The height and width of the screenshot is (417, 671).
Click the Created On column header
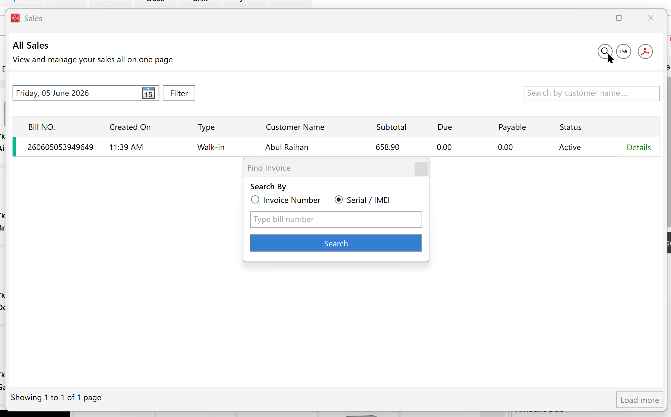coord(130,127)
